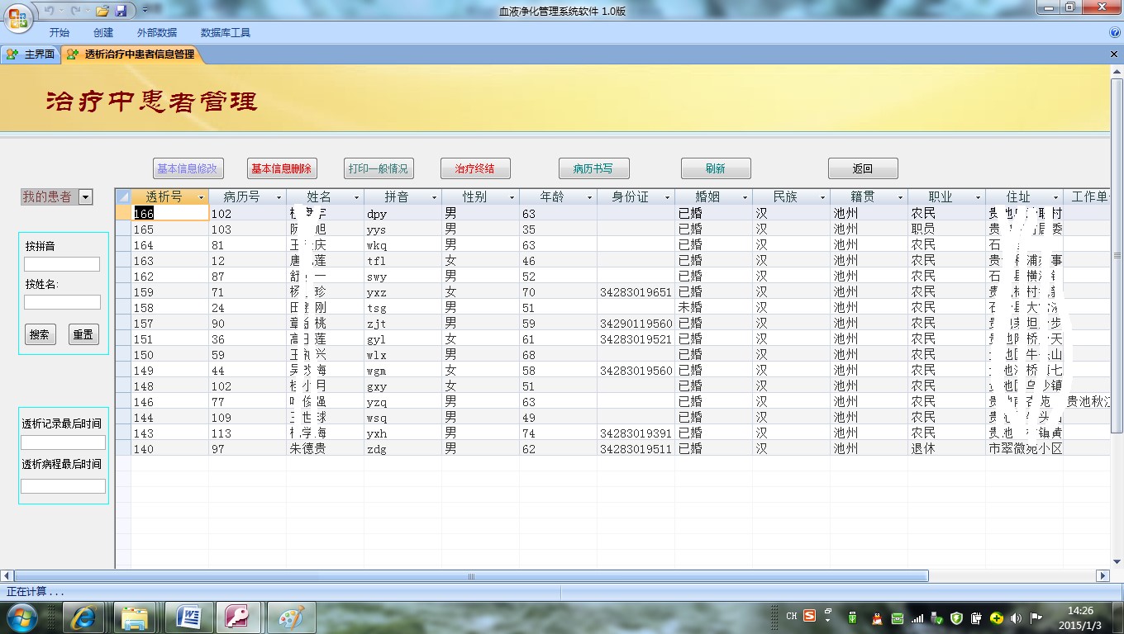Open the Office button menu
The height and width of the screenshot is (634, 1124).
(x=18, y=17)
